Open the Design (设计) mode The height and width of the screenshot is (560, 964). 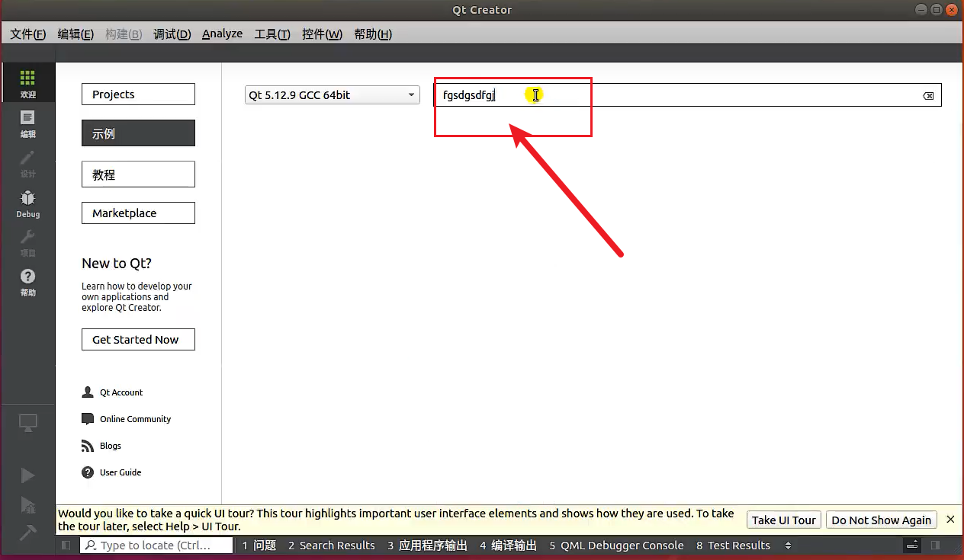coord(27,163)
